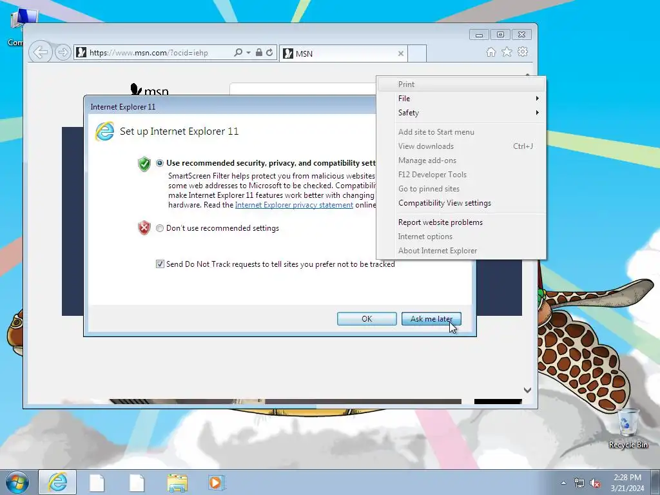Viewport: 660px width, 495px height.
Task: Click the search magnifier in address bar
Action: coord(238,53)
